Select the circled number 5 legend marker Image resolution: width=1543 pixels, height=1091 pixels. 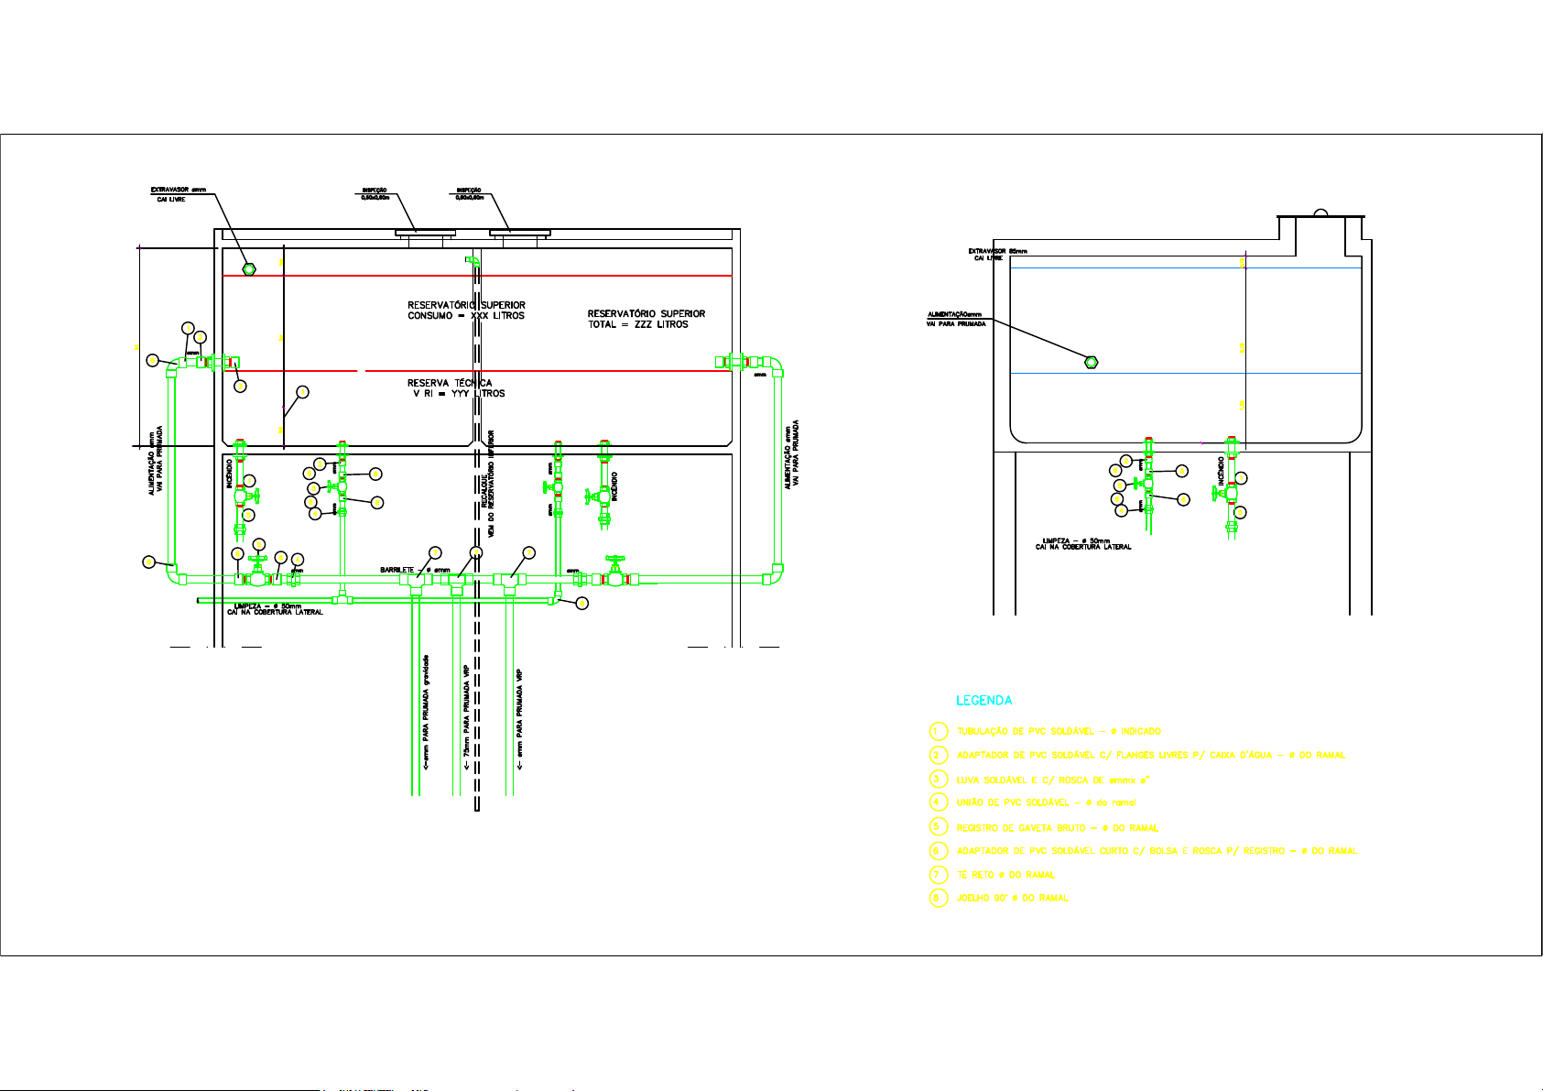click(x=938, y=827)
